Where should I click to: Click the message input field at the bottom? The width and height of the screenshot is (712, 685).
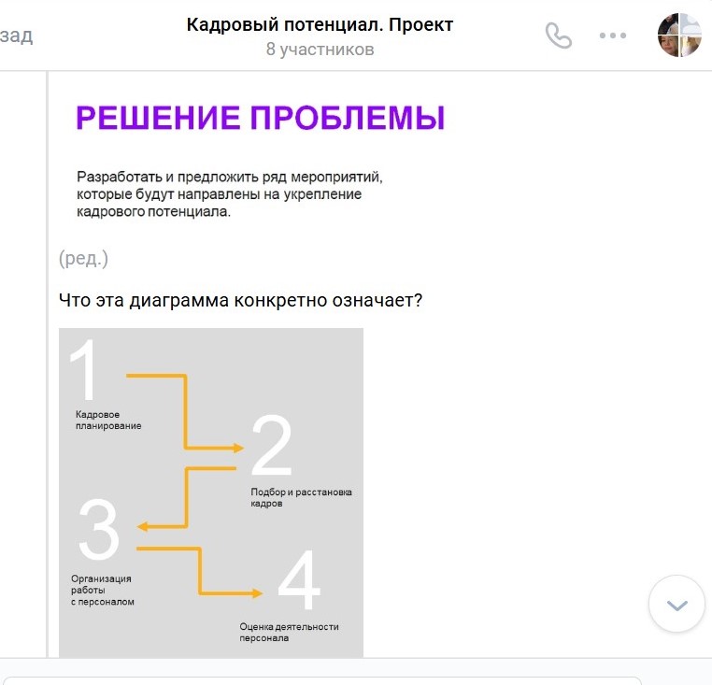pyautogui.click(x=322, y=680)
